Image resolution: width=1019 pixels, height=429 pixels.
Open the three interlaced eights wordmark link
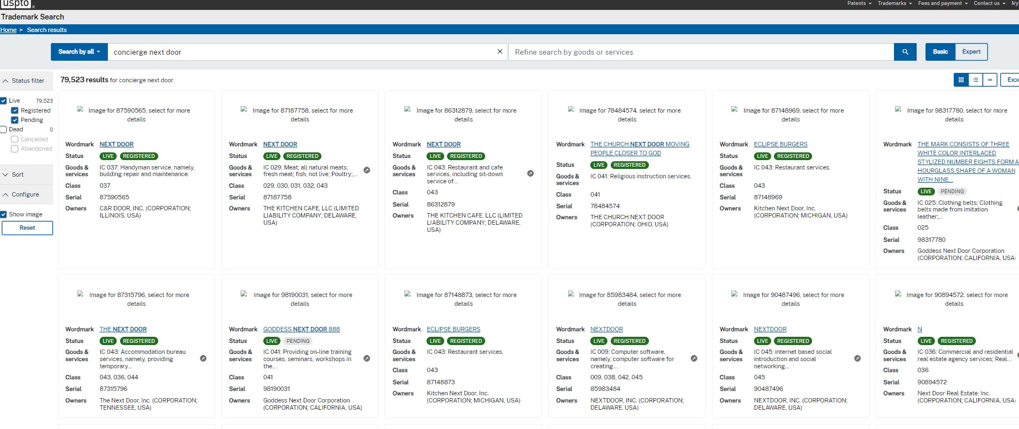point(968,162)
